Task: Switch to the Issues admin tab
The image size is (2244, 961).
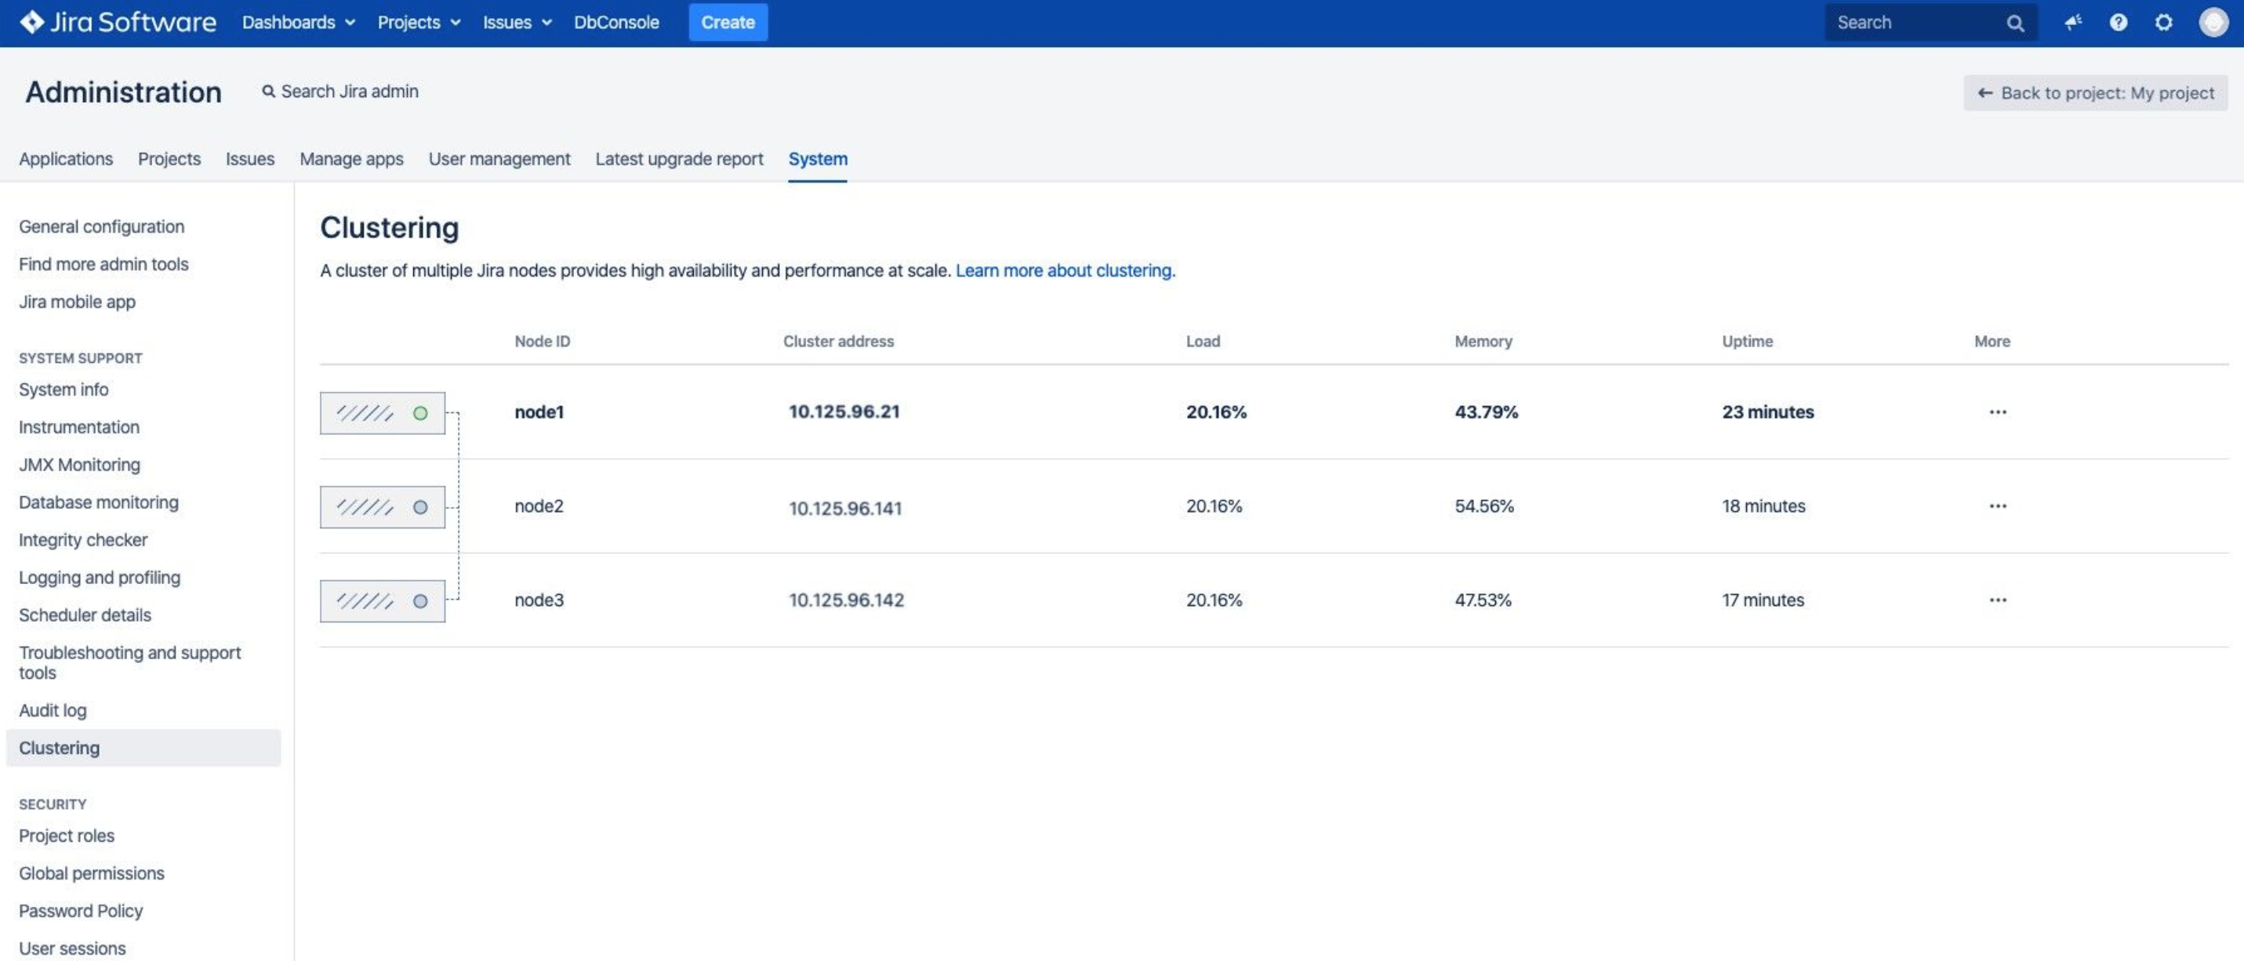Action: (250, 158)
